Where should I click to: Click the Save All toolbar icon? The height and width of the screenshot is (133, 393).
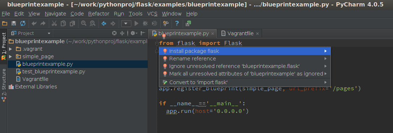[14, 23]
